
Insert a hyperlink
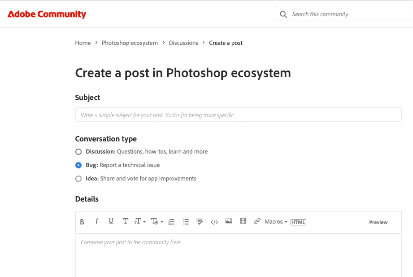(x=257, y=221)
